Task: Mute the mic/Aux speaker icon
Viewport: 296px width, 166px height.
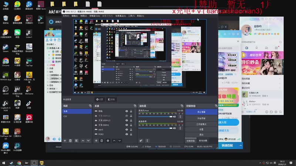Action: click(175, 117)
